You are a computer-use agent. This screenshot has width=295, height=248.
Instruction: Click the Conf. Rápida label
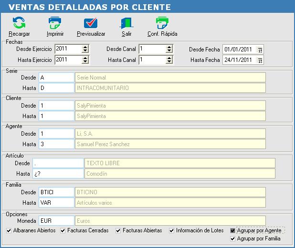coord(162,34)
